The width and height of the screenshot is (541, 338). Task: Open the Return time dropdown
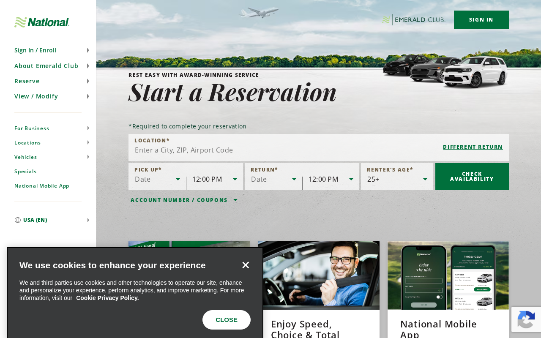tap(331, 179)
